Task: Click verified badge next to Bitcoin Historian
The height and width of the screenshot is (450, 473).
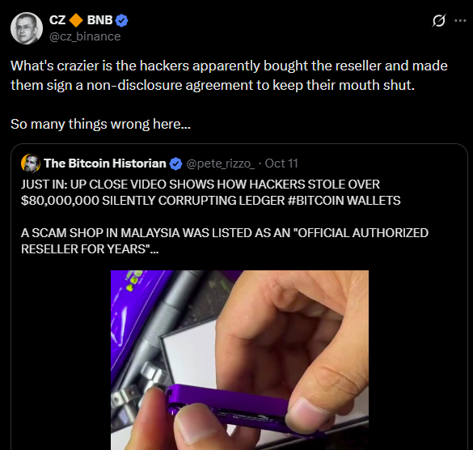Action: pos(176,163)
